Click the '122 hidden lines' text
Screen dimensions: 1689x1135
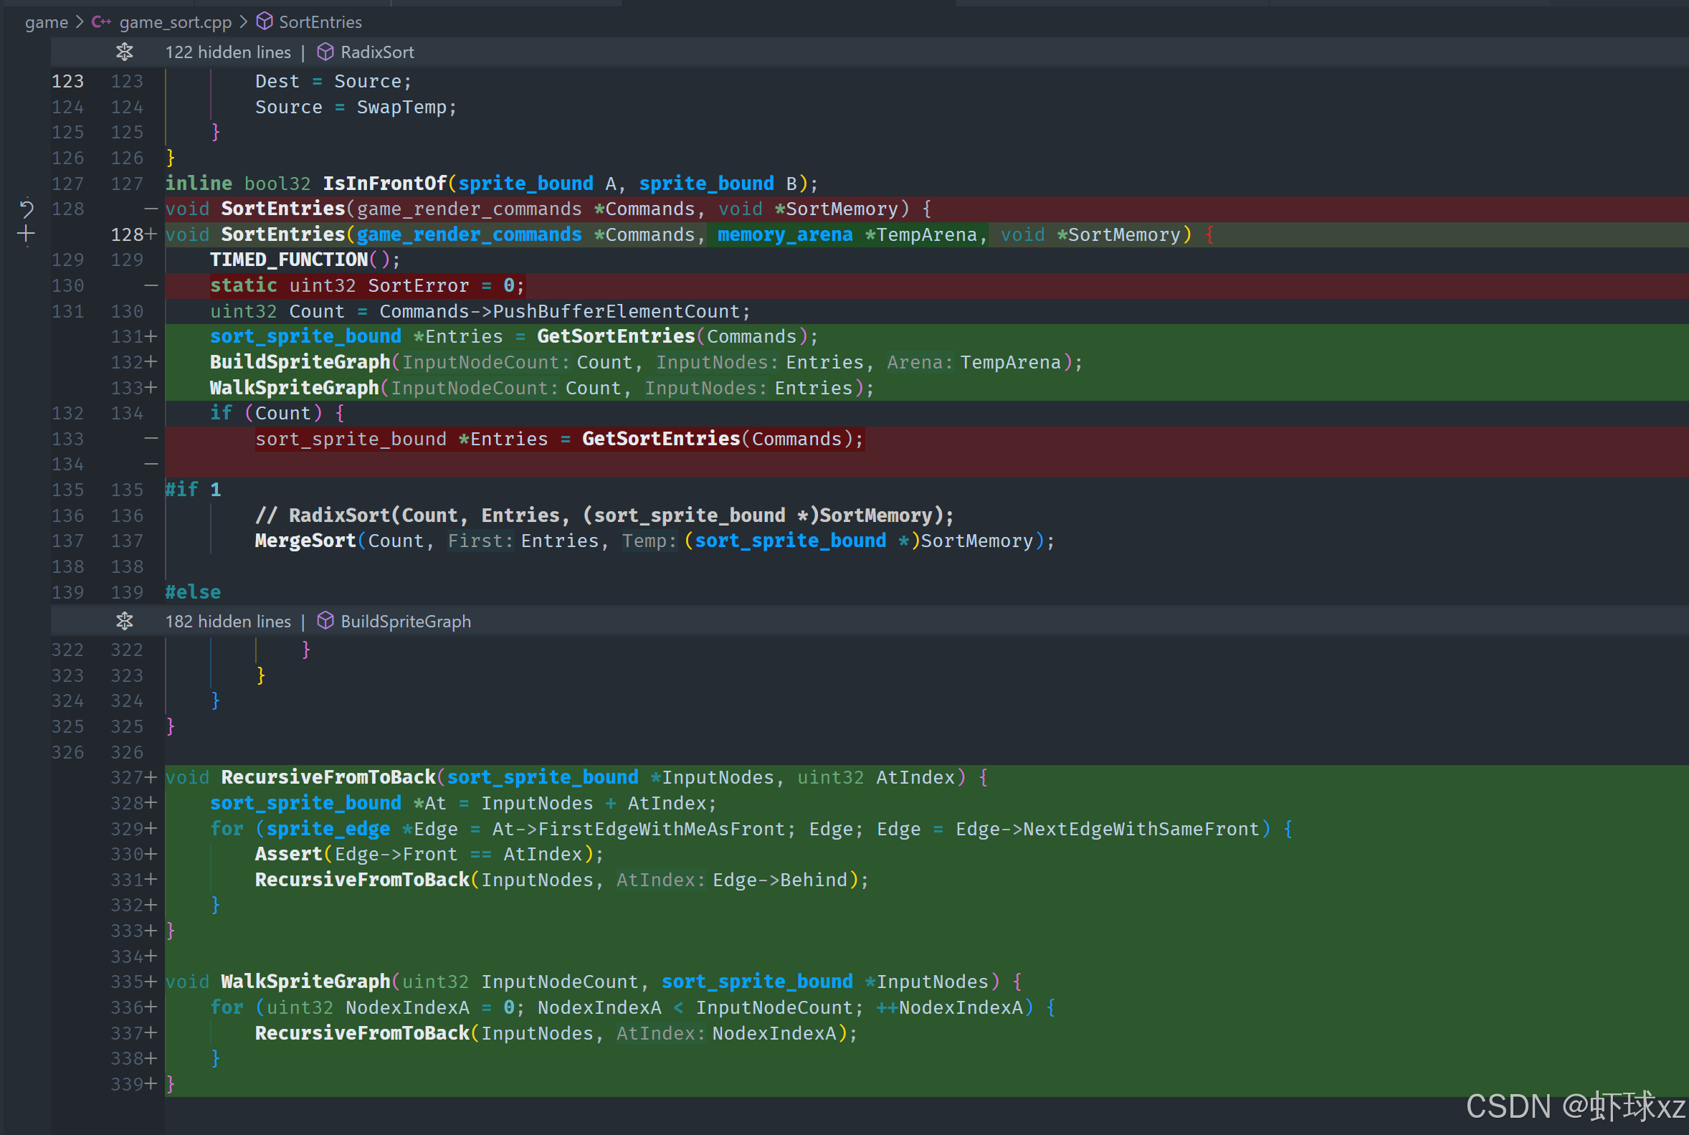coord(228,52)
